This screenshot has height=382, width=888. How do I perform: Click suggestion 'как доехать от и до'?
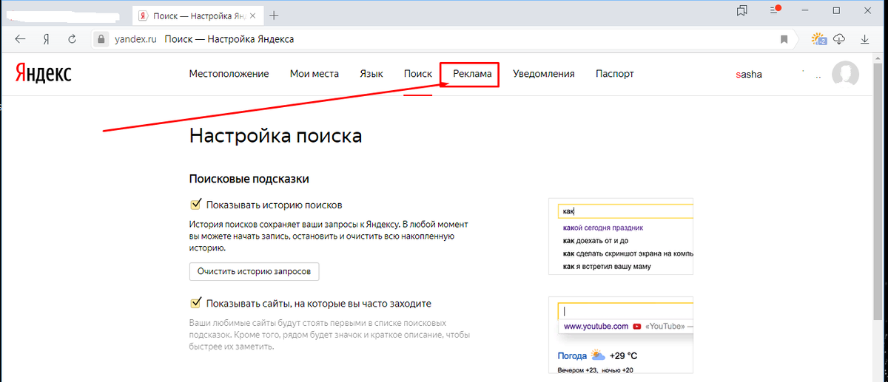[x=596, y=240]
